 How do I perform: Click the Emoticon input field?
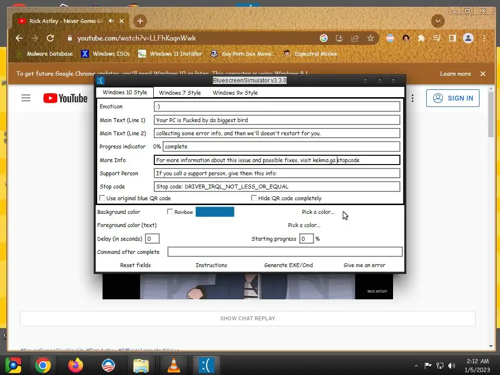tap(277, 106)
